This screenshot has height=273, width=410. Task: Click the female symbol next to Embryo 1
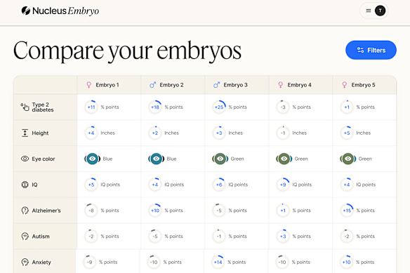(89, 85)
